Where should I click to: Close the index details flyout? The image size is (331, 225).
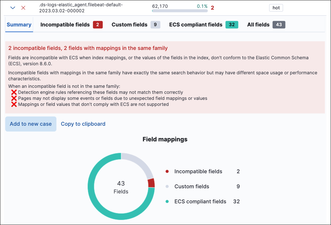pyautogui.click(x=23, y=8)
